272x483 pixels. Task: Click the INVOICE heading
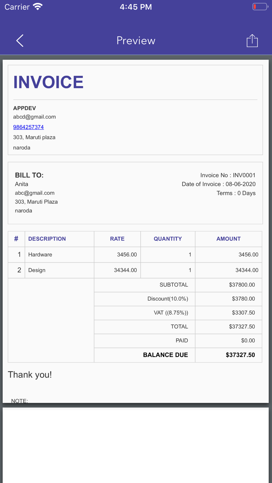[48, 82]
